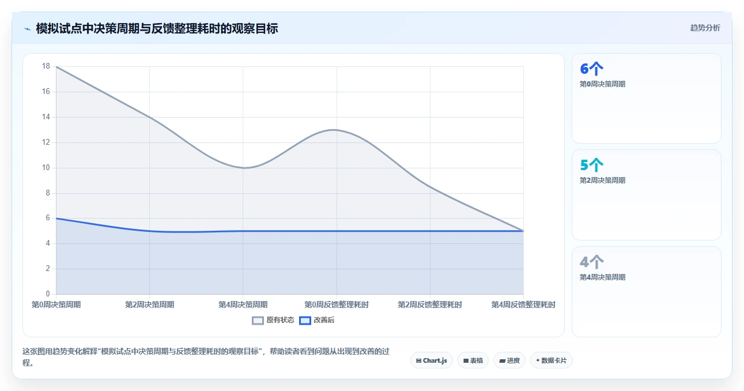This screenshot has width=744, height=391.
Task: Select the 进度 tag pill
Action: point(509,360)
